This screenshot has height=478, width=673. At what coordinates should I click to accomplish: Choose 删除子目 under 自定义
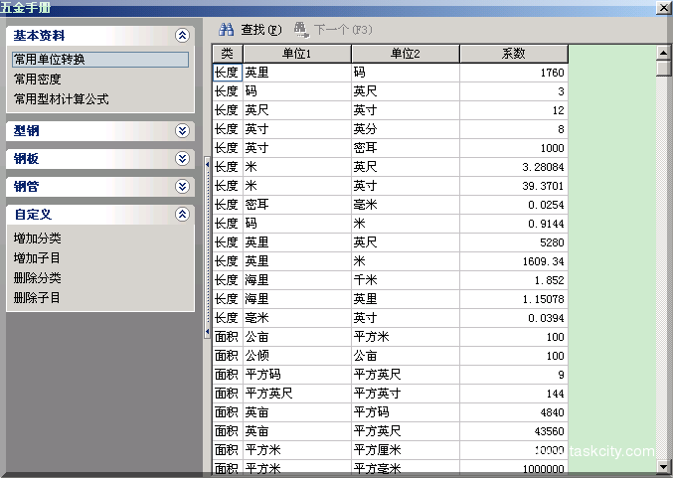click(38, 298)
